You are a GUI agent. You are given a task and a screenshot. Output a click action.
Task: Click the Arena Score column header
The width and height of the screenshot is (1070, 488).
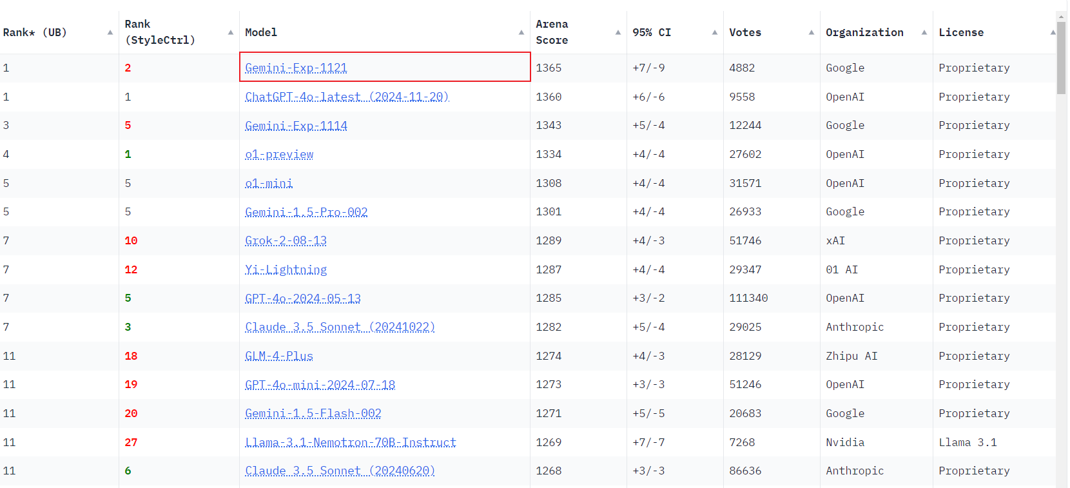[552, 32]
